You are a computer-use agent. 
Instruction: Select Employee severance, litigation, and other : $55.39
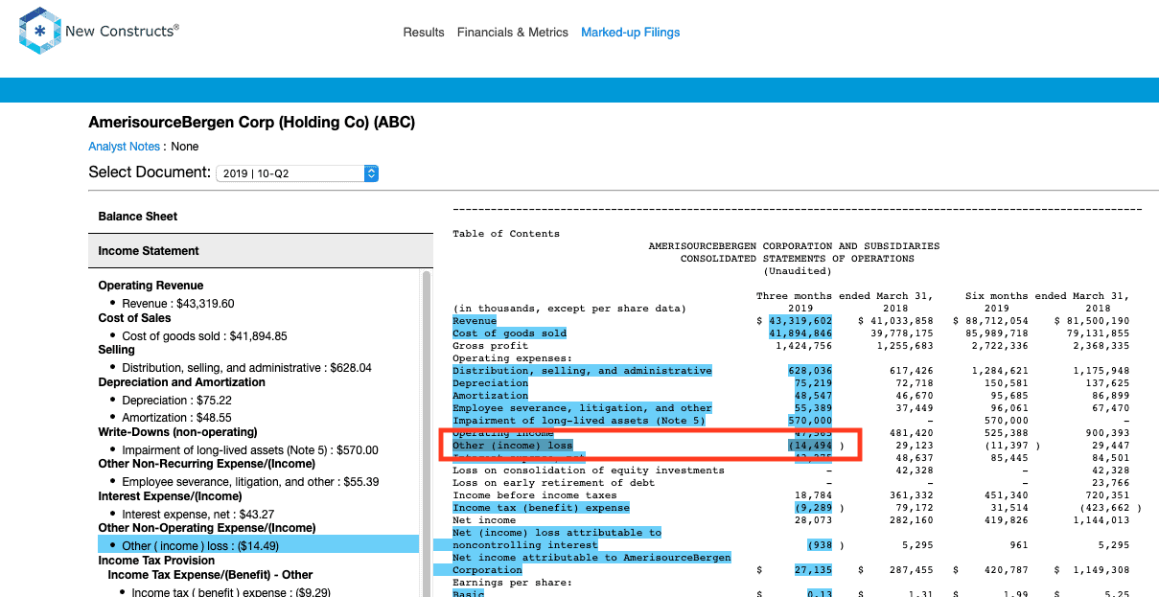click(x=250, y=482)
